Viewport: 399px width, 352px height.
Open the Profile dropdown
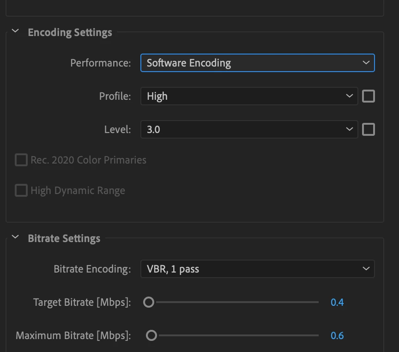tap(249, 96)
